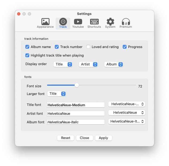Click the Reset button
169x166 pixels.
point(66,138)
